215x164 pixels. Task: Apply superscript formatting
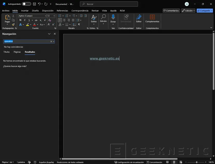(45, 20)
